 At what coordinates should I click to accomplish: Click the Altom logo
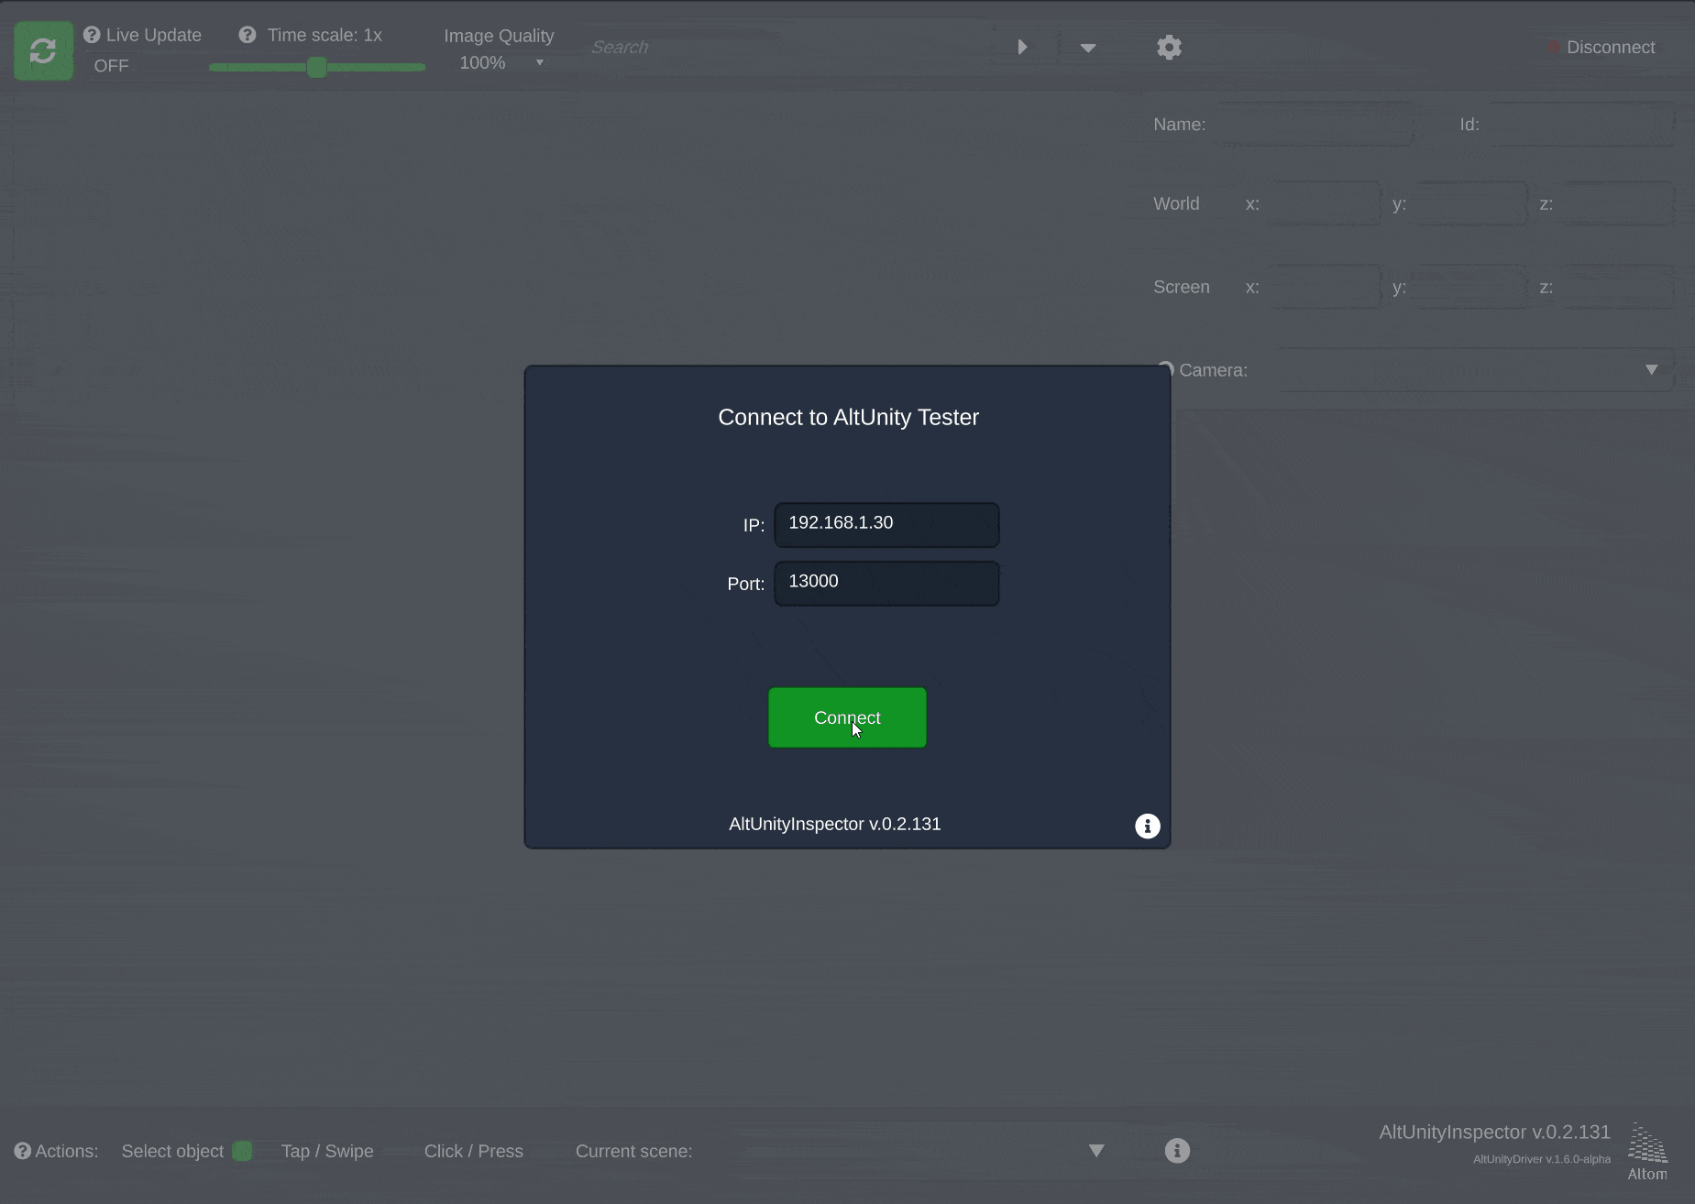pyautogui.click(x=1647, y=1153)
